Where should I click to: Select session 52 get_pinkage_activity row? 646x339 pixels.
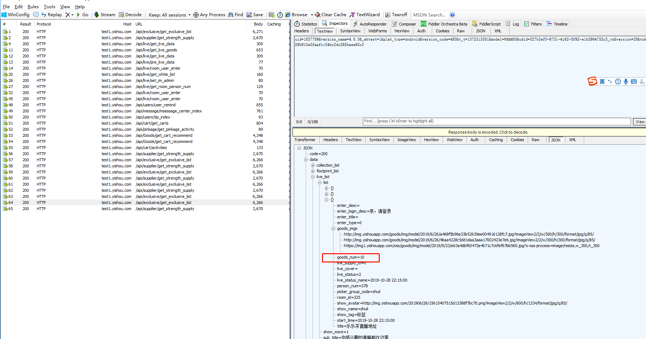145,129
